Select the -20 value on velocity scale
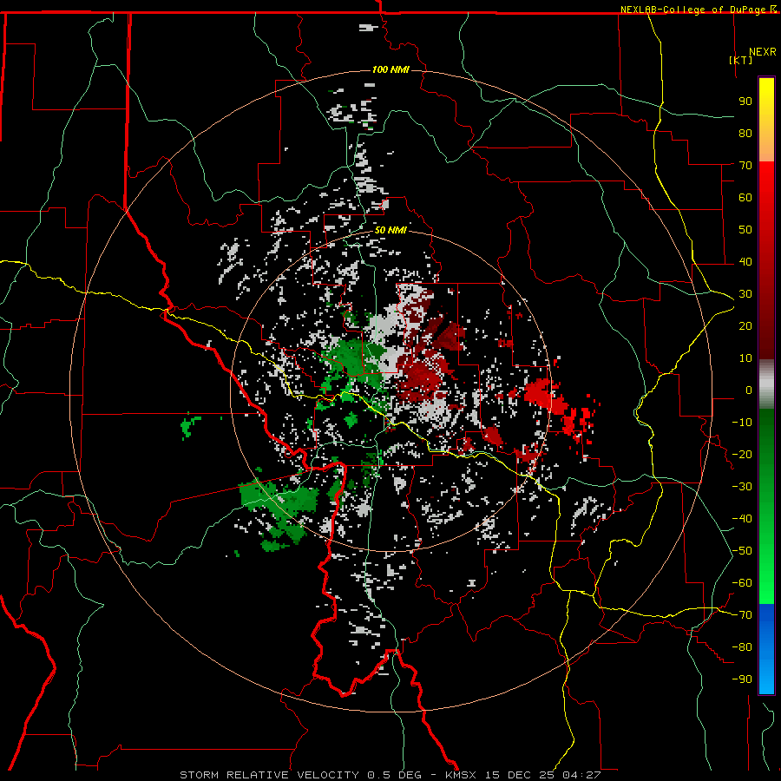This screenshot has height=781, width=781. (742, 454)
